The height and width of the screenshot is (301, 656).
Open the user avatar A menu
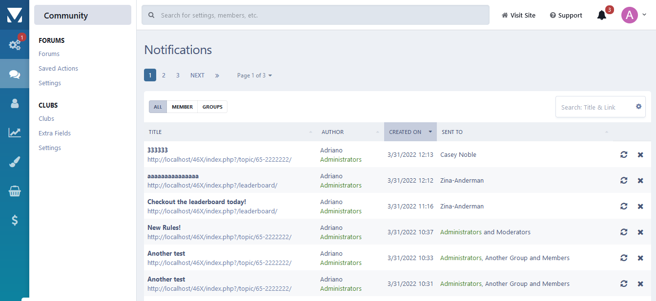pyautogui.click(x=630, y=15)
